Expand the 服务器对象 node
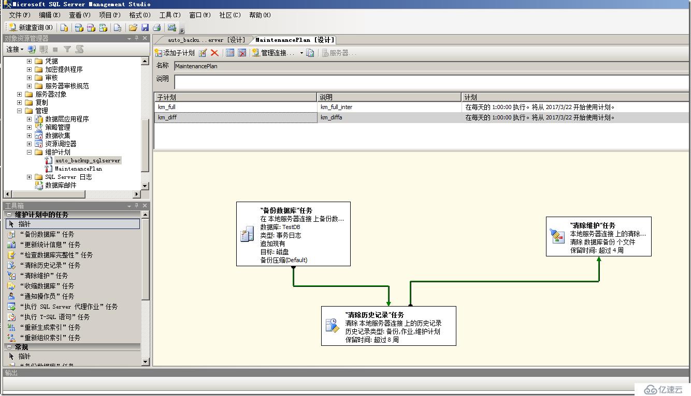 [x=20, y=94]
